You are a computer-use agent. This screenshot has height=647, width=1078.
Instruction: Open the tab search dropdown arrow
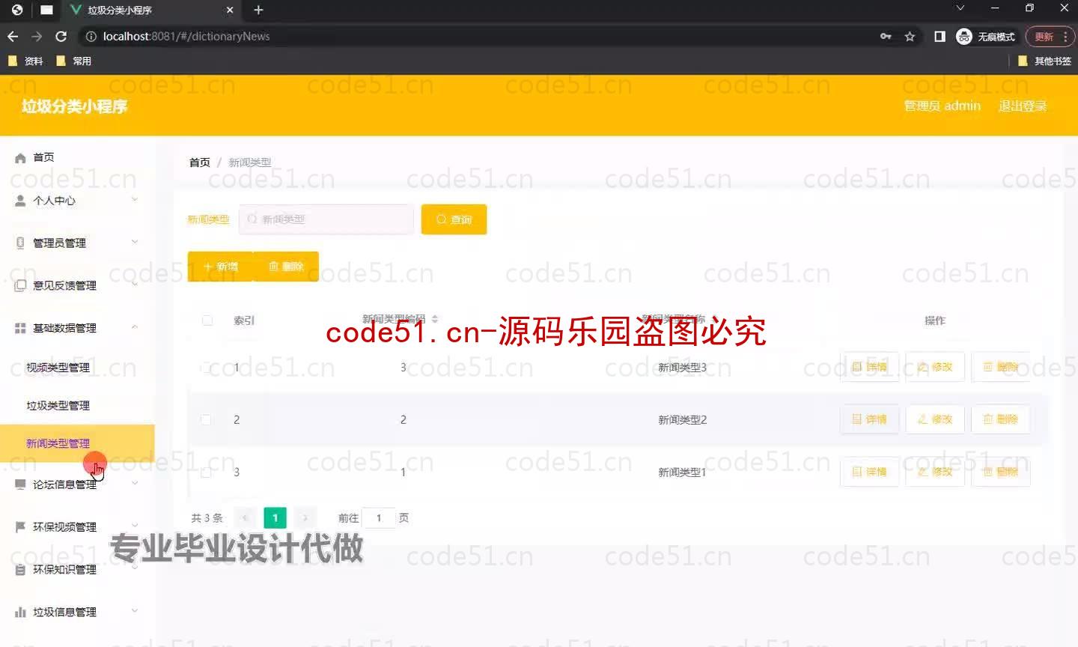tap(960, 8)
